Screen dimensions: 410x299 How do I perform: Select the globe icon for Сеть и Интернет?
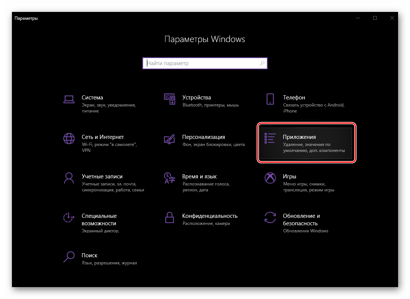69,139
